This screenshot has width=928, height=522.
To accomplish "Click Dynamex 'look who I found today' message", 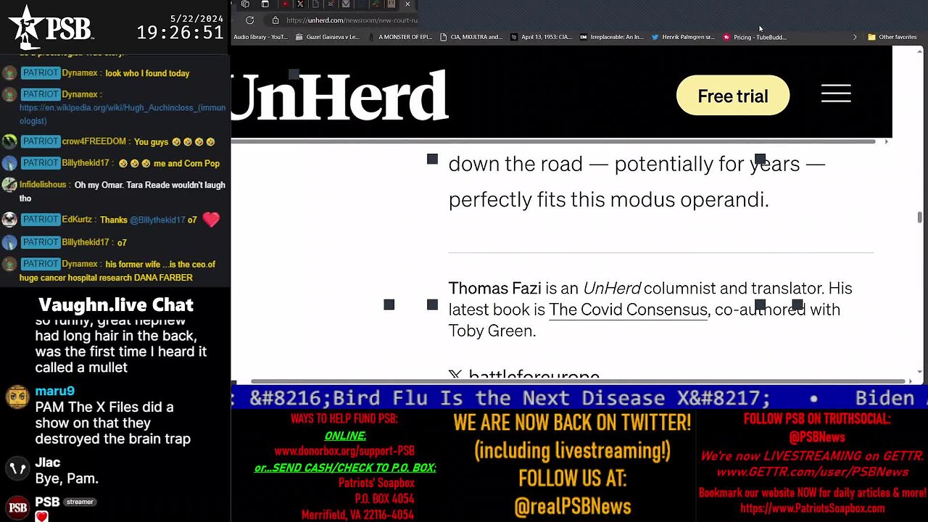I will click(147, 73).
